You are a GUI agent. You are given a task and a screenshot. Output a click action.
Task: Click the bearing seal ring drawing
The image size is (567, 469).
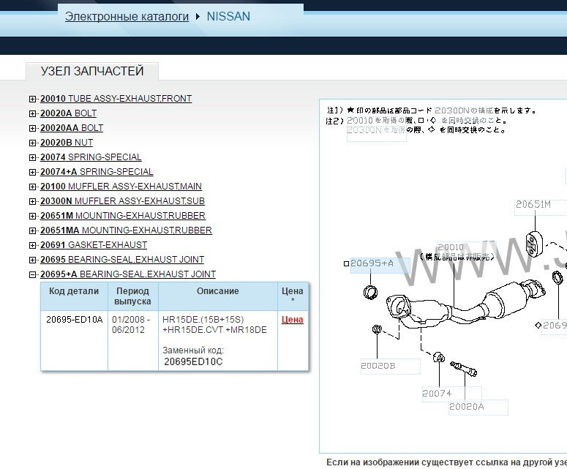370,292
